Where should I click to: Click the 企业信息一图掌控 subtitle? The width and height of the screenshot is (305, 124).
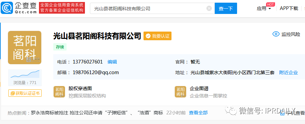point(208,96)
